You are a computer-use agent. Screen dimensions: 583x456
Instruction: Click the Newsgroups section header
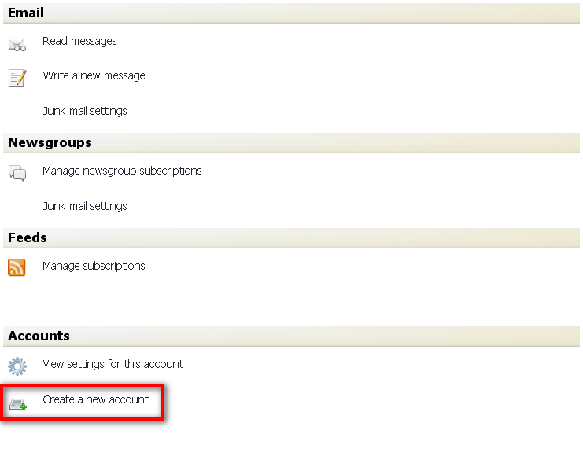50,142
